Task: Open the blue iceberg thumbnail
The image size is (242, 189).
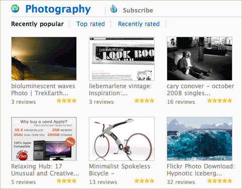Action: click(199, 139)
